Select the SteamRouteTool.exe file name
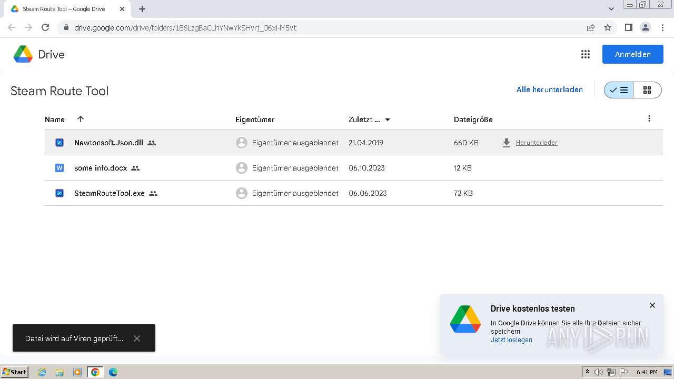 [110, 193]
